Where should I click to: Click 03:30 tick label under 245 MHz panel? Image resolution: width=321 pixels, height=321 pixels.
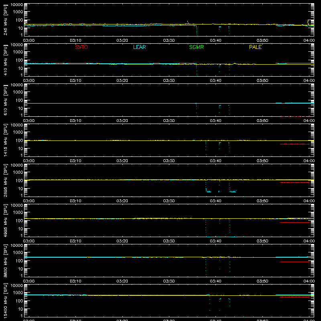tap(169, 41)
